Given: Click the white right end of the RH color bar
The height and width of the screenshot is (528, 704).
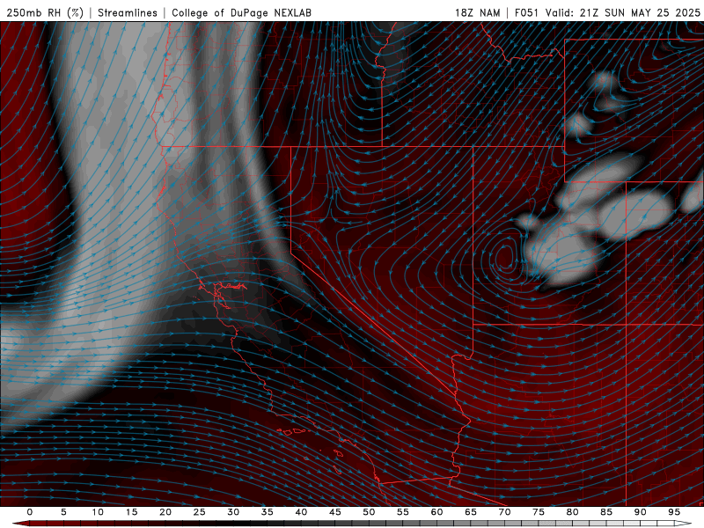Looking at the screenshot, I should click(680, 524).
